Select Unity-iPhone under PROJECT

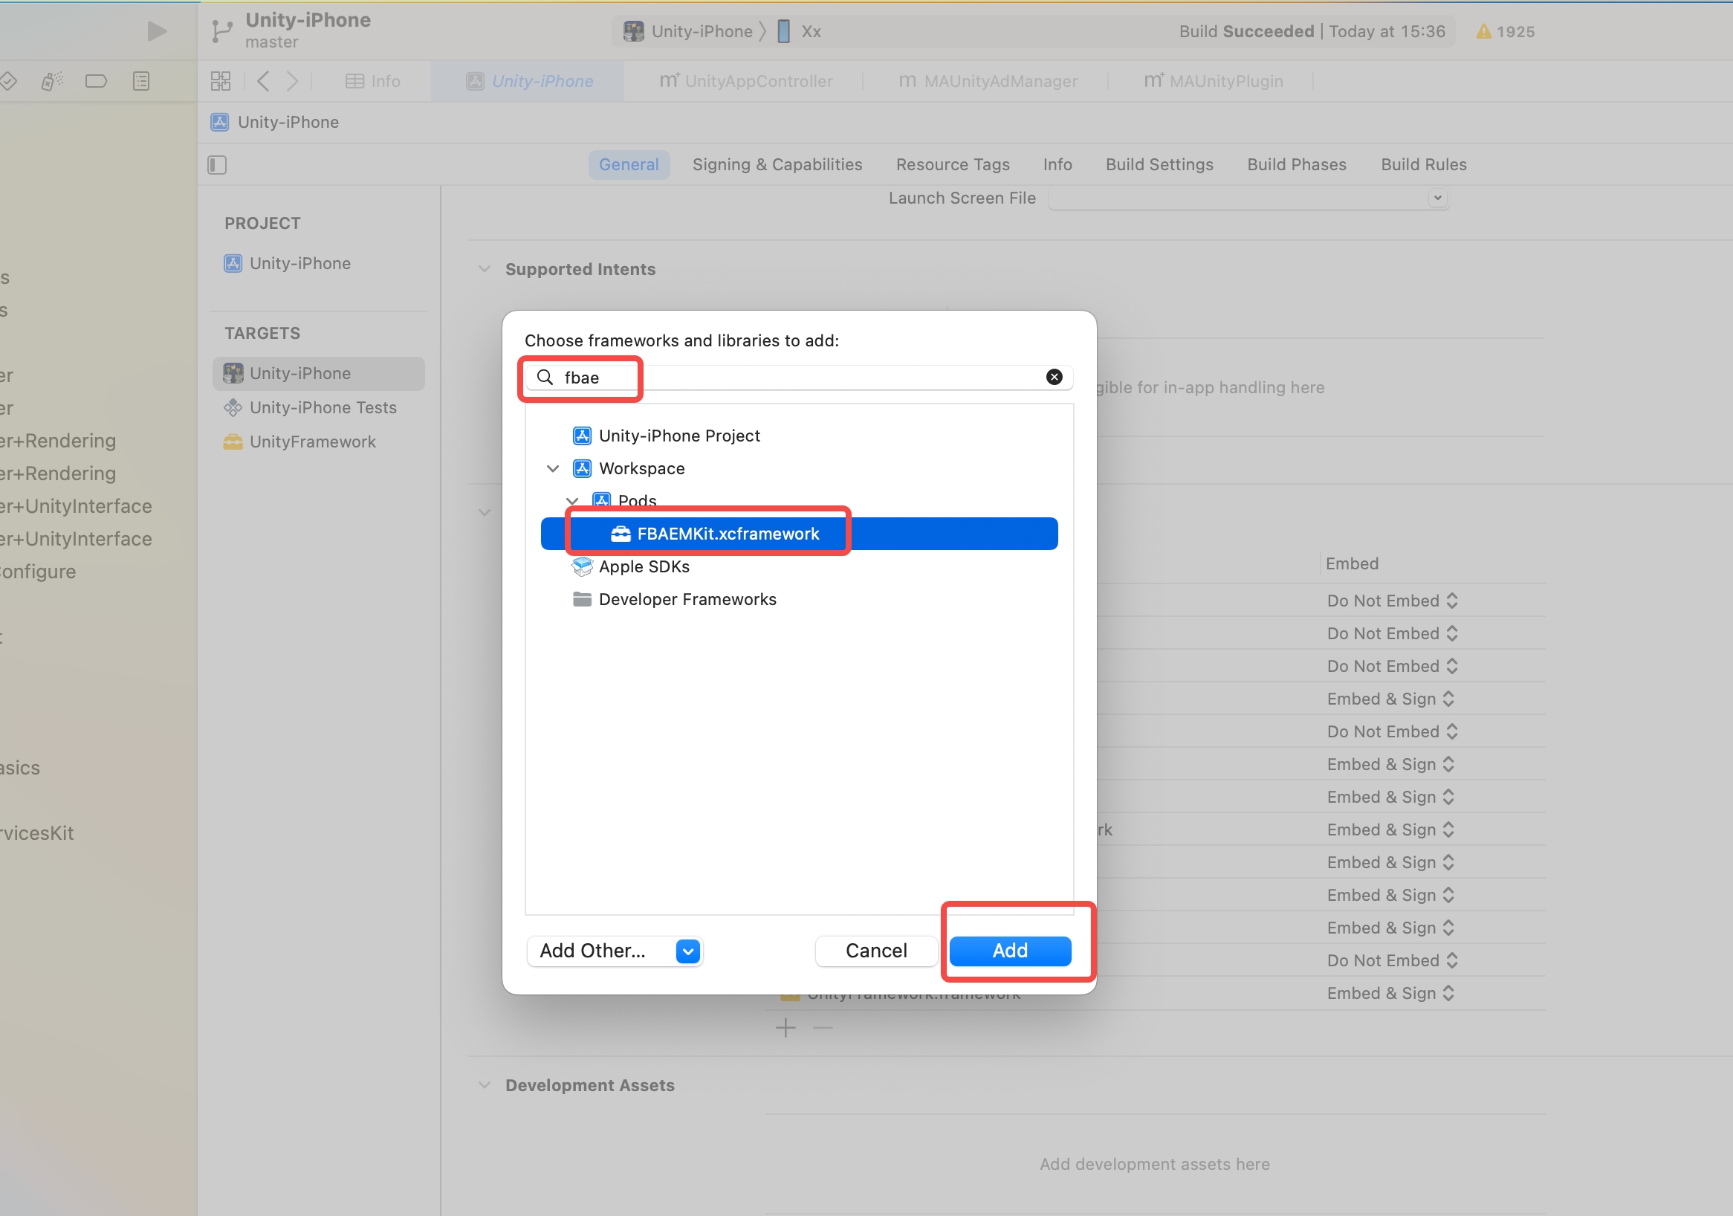point(288,263)
